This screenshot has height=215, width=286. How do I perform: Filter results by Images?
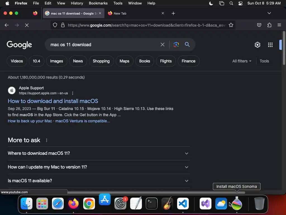tap(56, 61)
